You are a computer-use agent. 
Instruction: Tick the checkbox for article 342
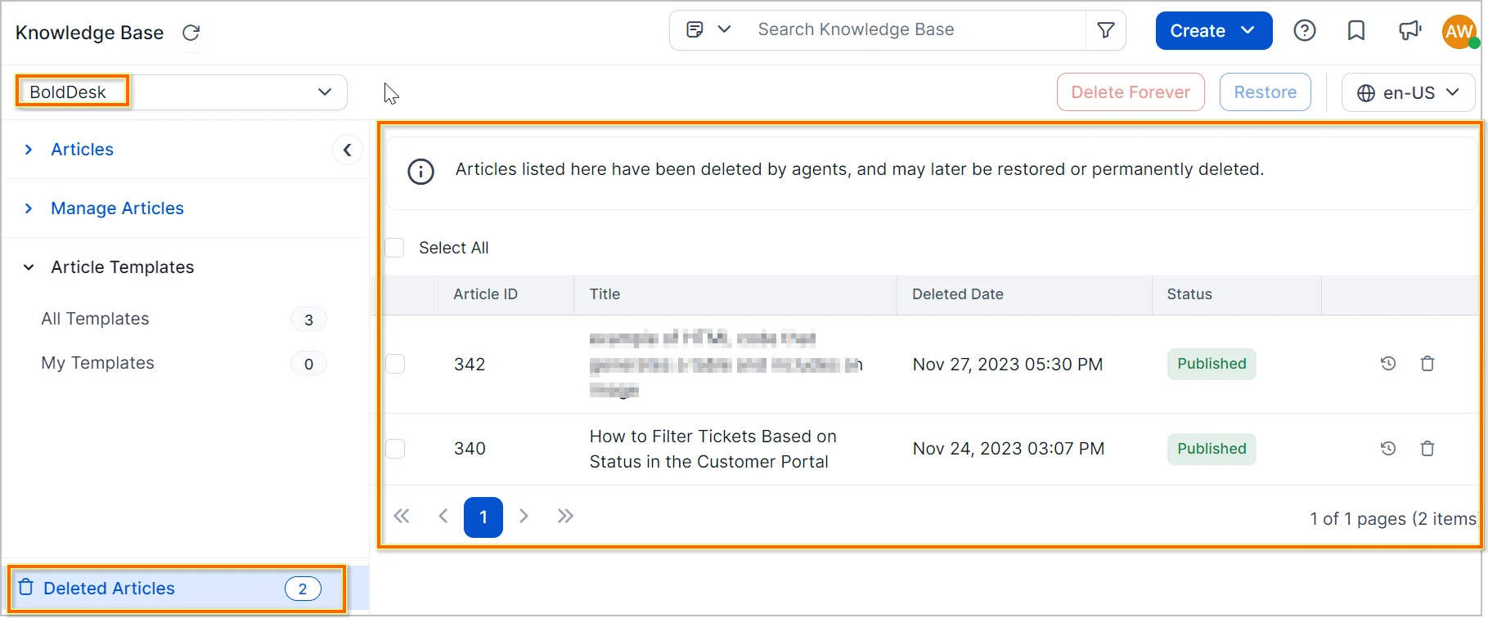click(395, 364)
